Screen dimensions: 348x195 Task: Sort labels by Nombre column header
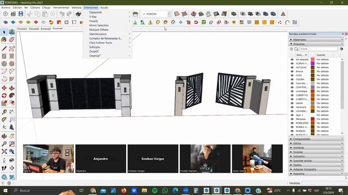coord(302,55)
